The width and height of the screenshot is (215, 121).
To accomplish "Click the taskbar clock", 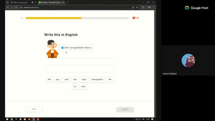I will pos(147,119).
